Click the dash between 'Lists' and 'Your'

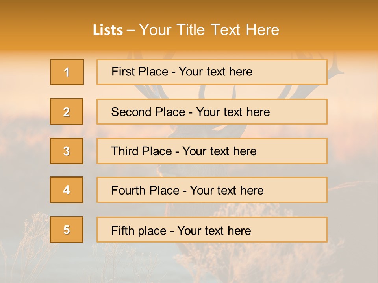[131, 30]
